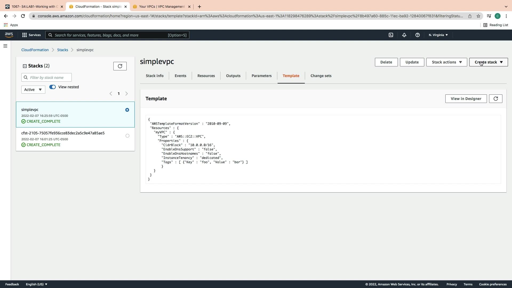Switch to the Resources tab
The height and width of the screenshot is (288, 512).
[x=206, y=76]
